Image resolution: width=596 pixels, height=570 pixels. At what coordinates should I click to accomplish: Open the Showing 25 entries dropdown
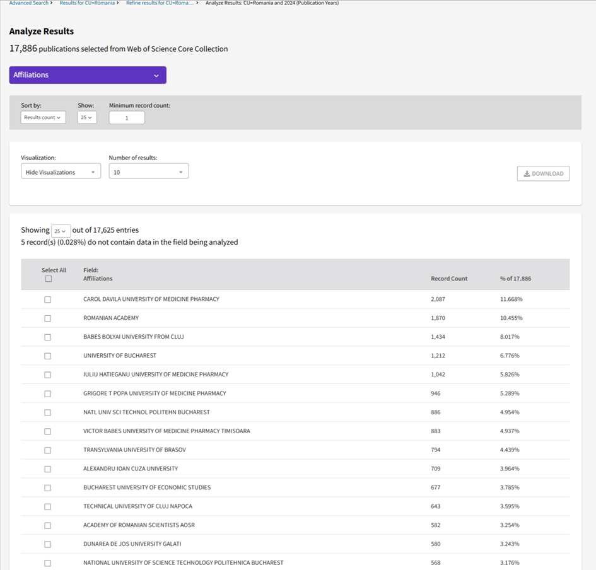(x=61, y=231)
